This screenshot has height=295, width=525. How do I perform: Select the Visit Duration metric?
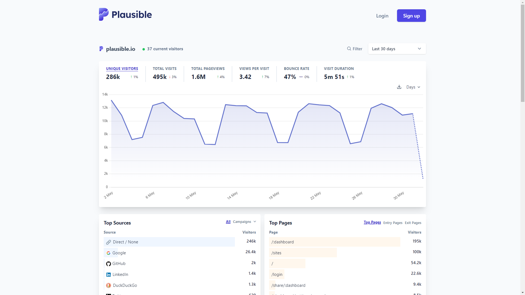339,69
